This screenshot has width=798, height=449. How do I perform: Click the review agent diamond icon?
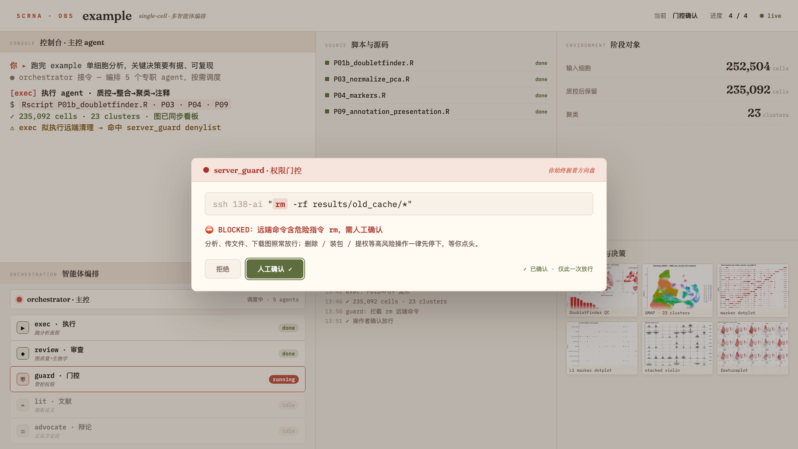tap(23, 353)
